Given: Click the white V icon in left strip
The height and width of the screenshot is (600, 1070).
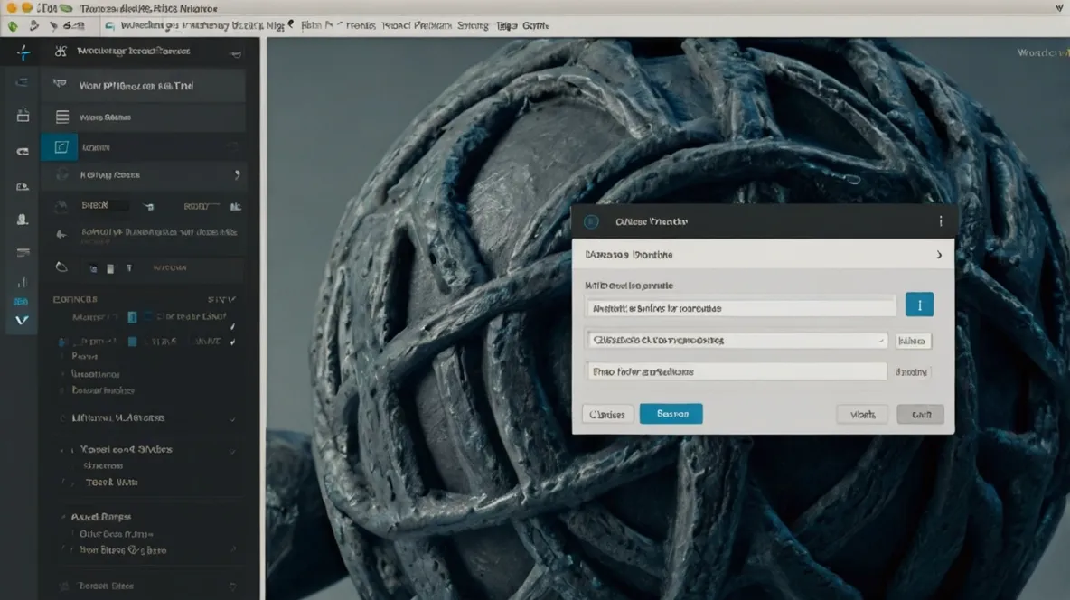Looking at the screenshot, I should (x=22, y=320).
